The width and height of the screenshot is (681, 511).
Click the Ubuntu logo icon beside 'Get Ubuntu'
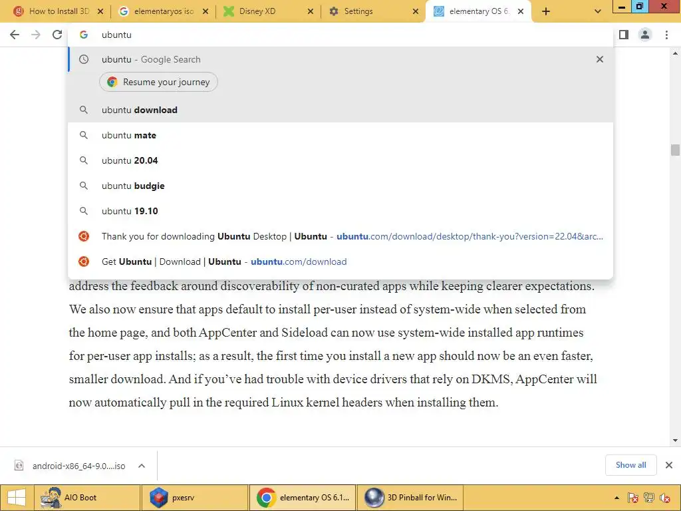pyautogui.click(x=84, y=261)
